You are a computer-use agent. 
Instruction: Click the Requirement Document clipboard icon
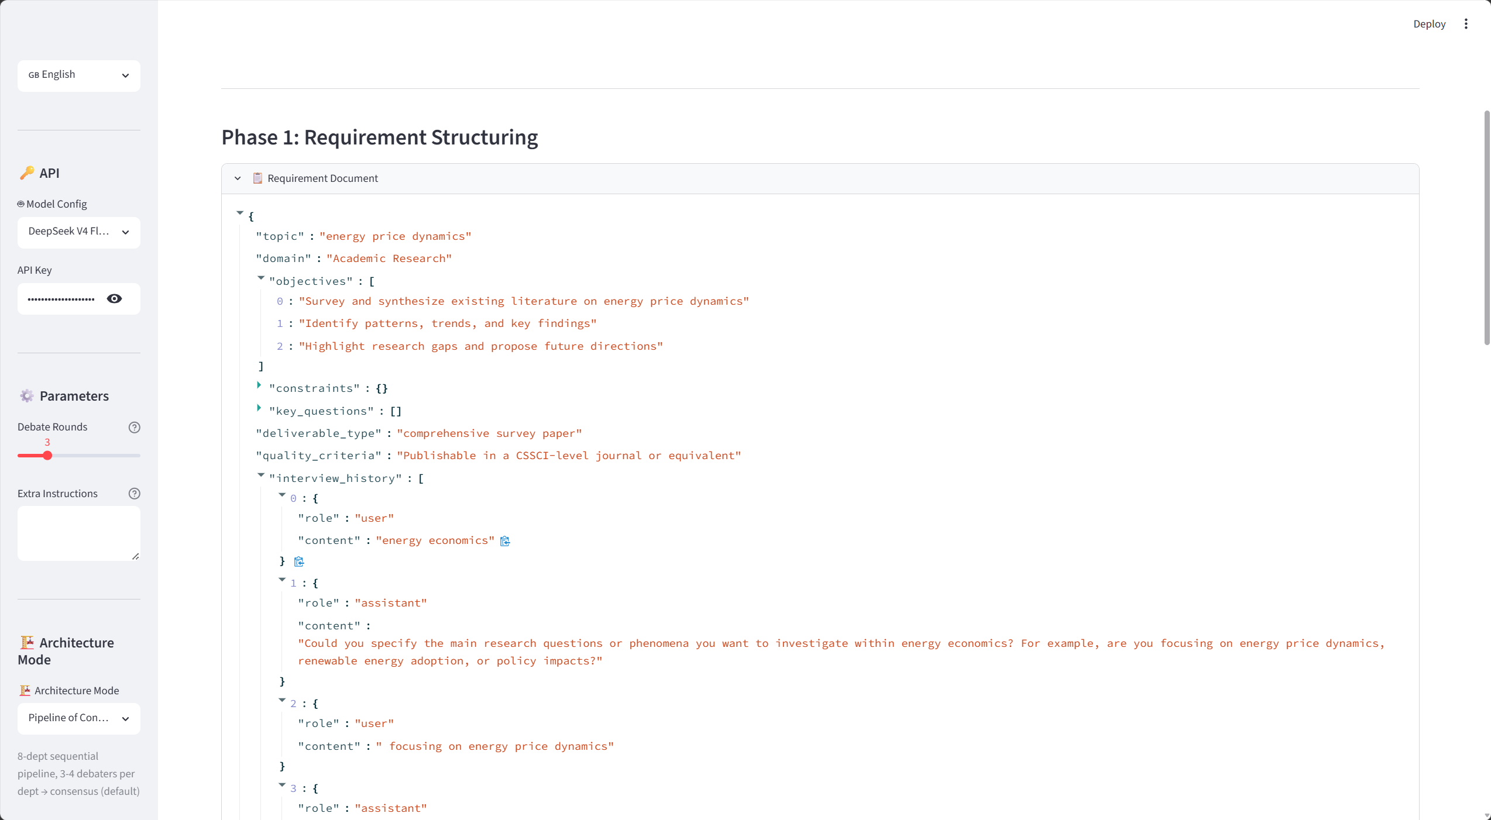click(257, 178)
